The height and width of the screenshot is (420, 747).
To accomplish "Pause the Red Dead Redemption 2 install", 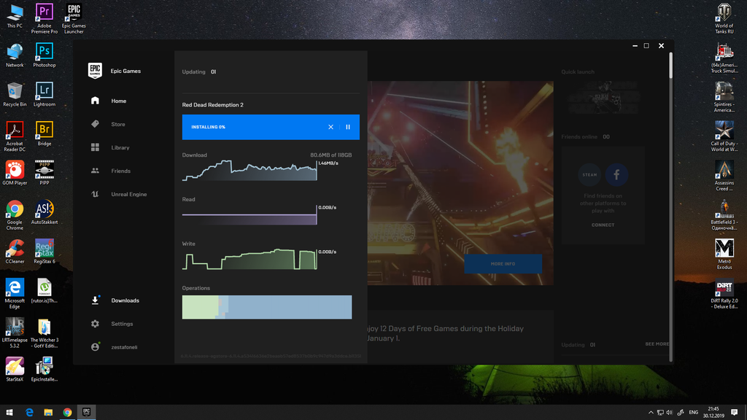I will [x=348, y=127].
